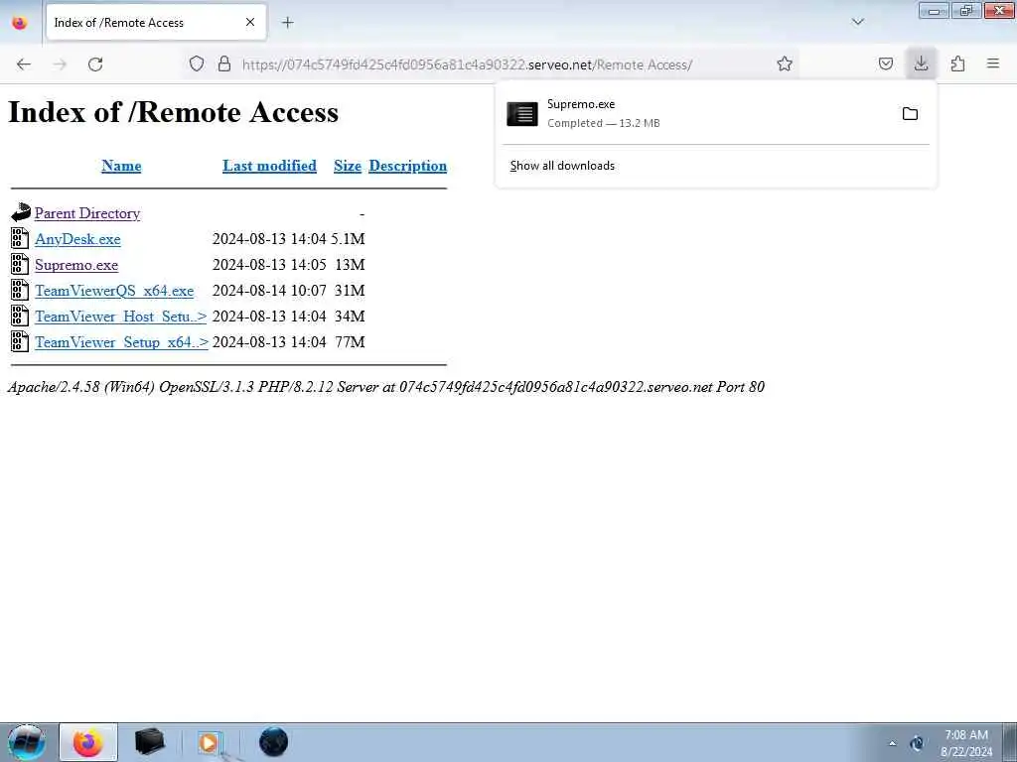Click the forward navigation arrow
Screen dimensions: 1017x762
[60, 64]
